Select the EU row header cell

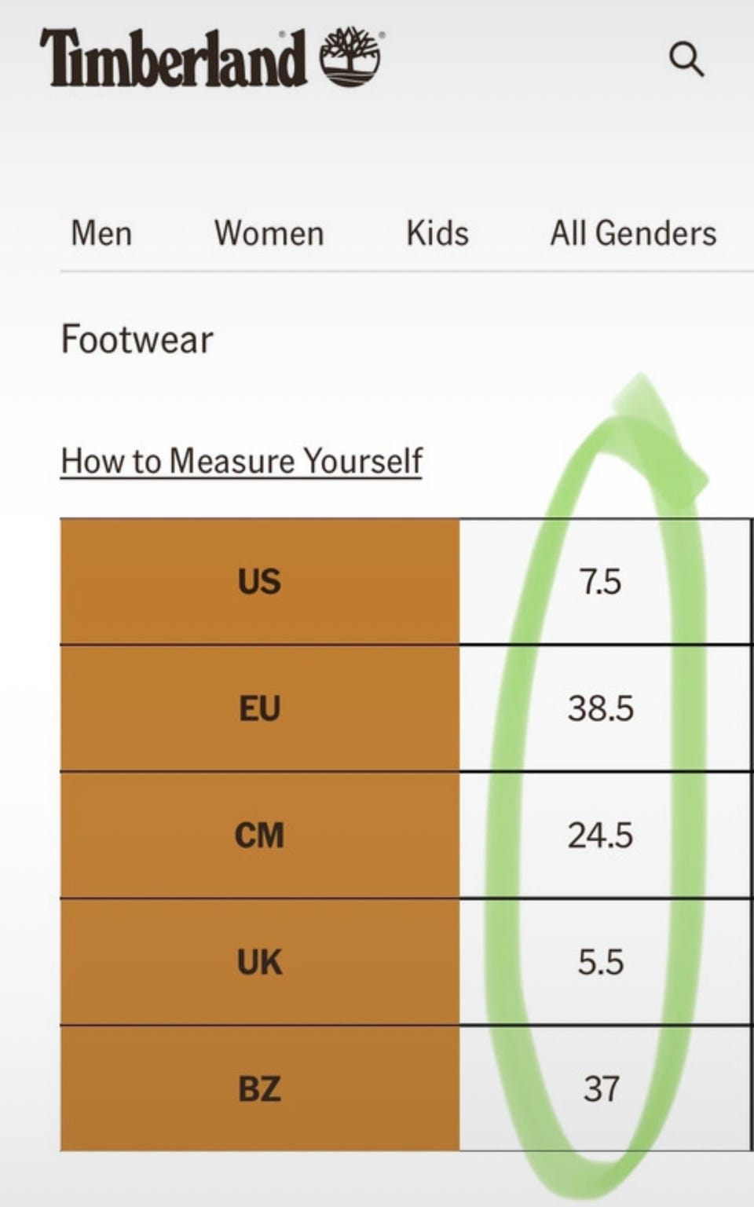pos(259,708)
